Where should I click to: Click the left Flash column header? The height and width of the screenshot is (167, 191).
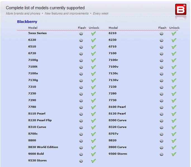[82, 28]
